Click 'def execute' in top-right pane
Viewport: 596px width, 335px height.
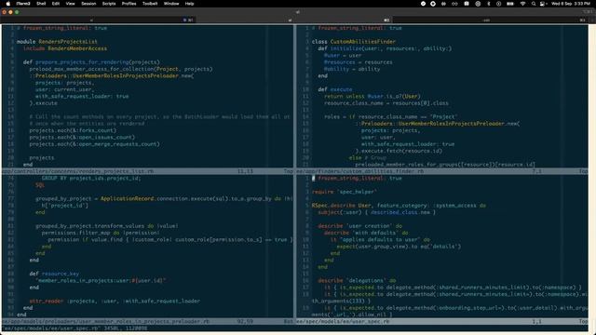coord(335,89)
